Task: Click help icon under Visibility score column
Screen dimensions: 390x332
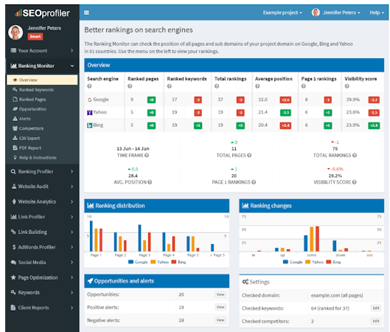Action: tap(347, 86)
